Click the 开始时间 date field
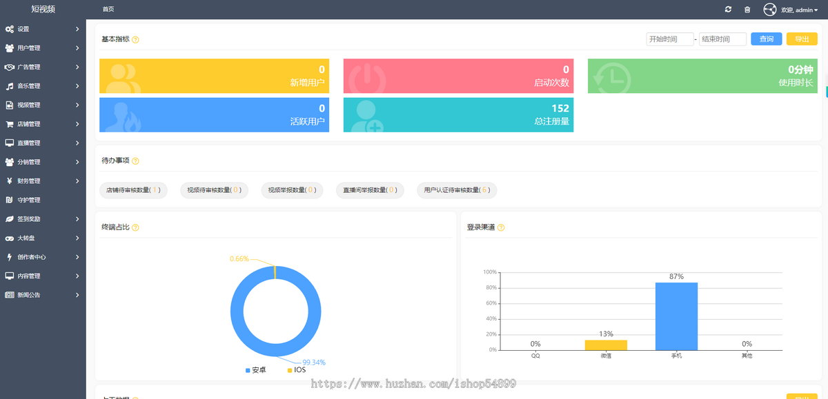Screen dimensions: 828x399 (670, 39)
